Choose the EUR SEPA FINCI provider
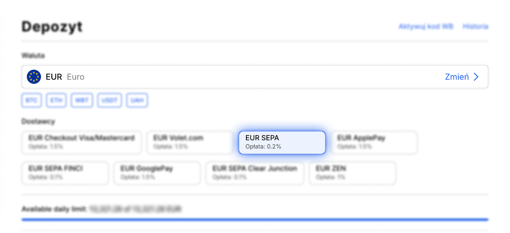510x233 pixels. point(65,173)
